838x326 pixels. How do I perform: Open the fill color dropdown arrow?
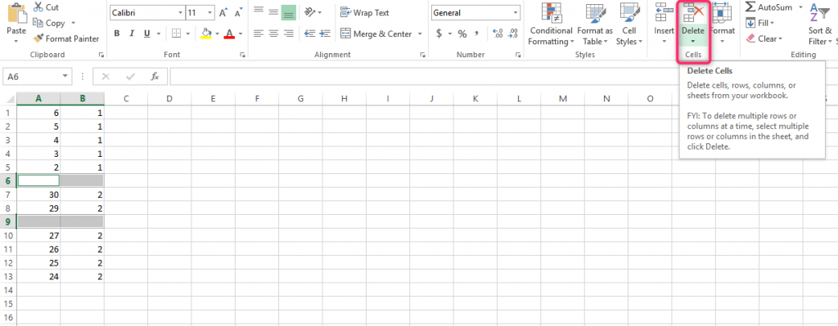pyautogui.click(x=217, y=34)
